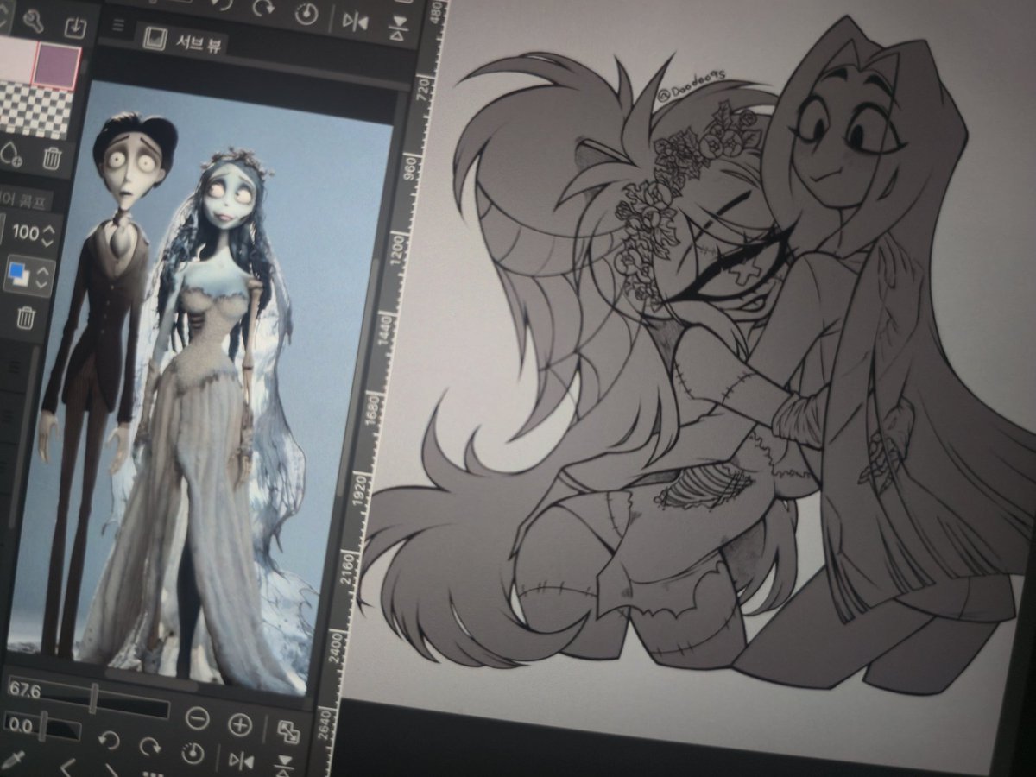Click the fit-to-view icon in sub view
Image resolution: width=1036 pixels, height=777 pixels.
tap(287, 731)
